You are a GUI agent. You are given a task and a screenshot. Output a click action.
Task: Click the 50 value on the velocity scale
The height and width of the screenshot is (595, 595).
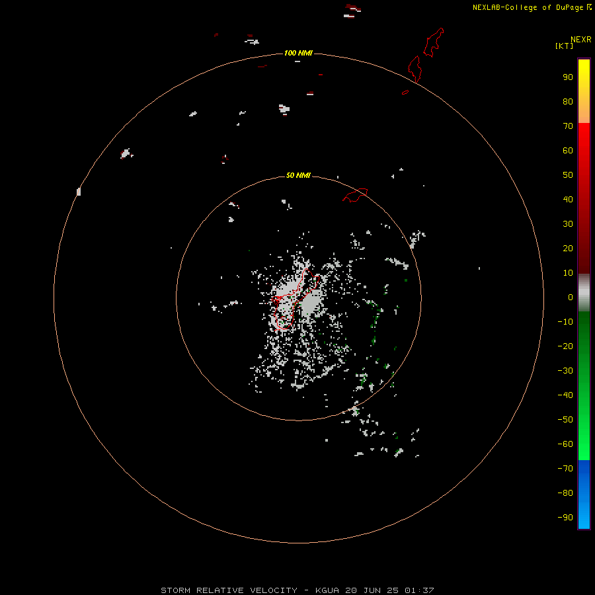pyautogui.click(x=568, y=175)
